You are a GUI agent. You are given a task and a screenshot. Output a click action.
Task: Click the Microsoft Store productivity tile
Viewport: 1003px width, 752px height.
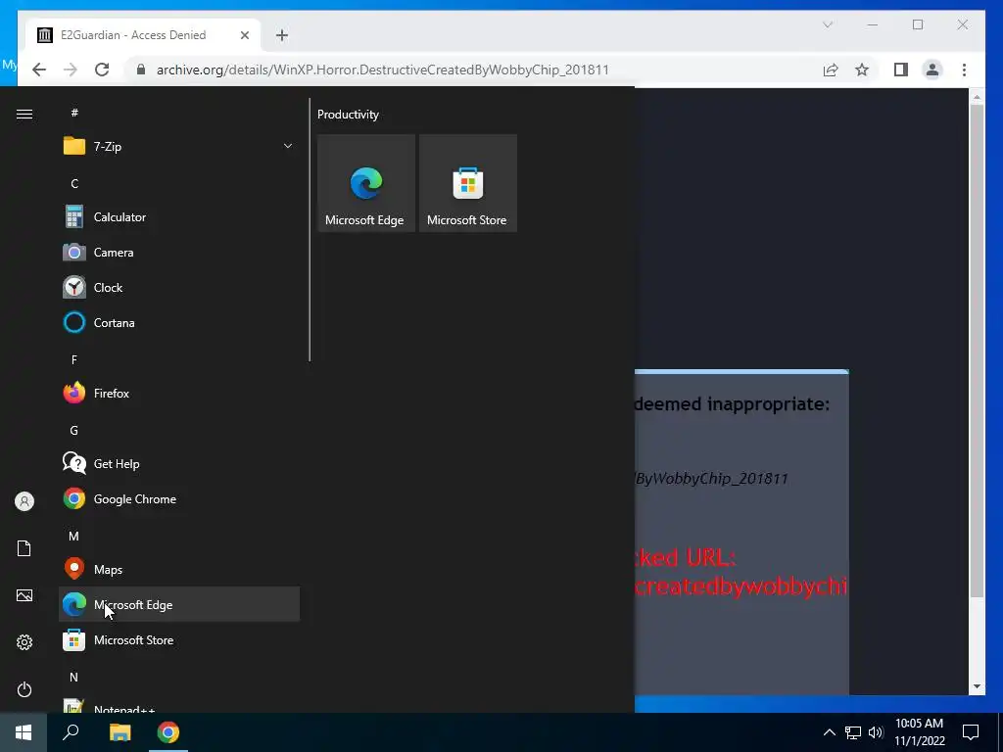point(467,183)
